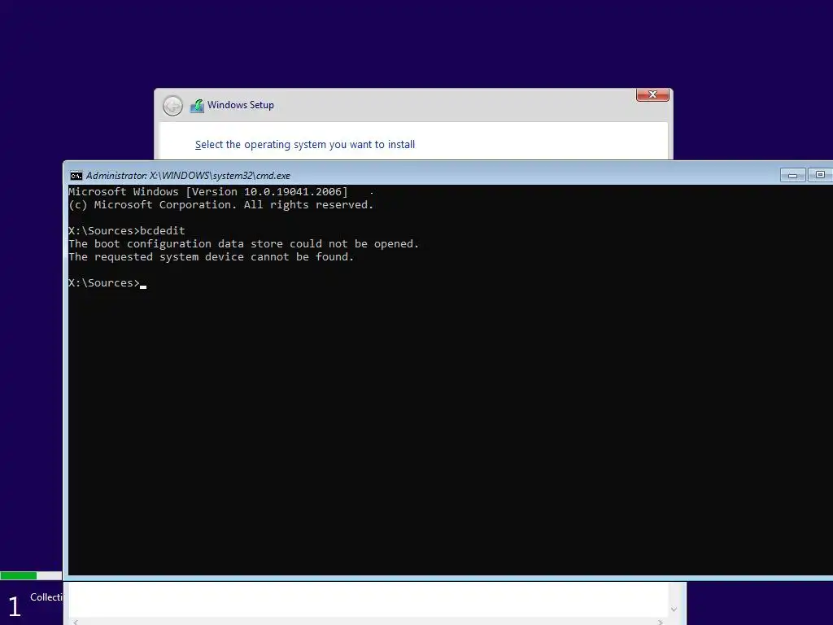
Task: Minimize the Administrator cmd.exe window
Action: point(792,175)
